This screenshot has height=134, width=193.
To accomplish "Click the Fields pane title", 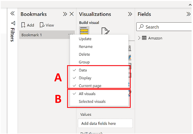I will point(144,14).
